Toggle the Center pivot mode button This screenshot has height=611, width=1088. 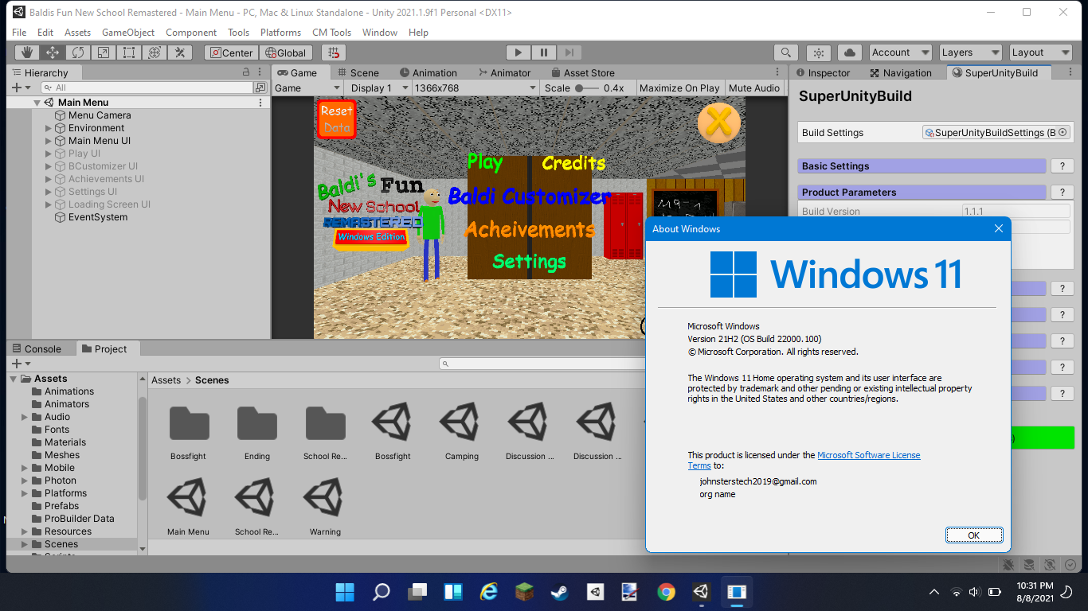(x=230, y=53)
